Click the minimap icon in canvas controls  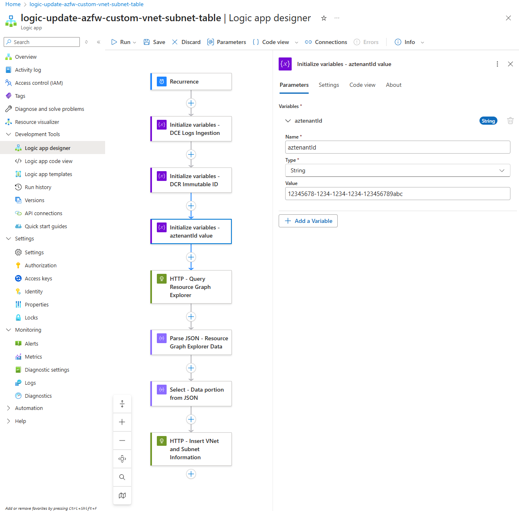(122, 496)
